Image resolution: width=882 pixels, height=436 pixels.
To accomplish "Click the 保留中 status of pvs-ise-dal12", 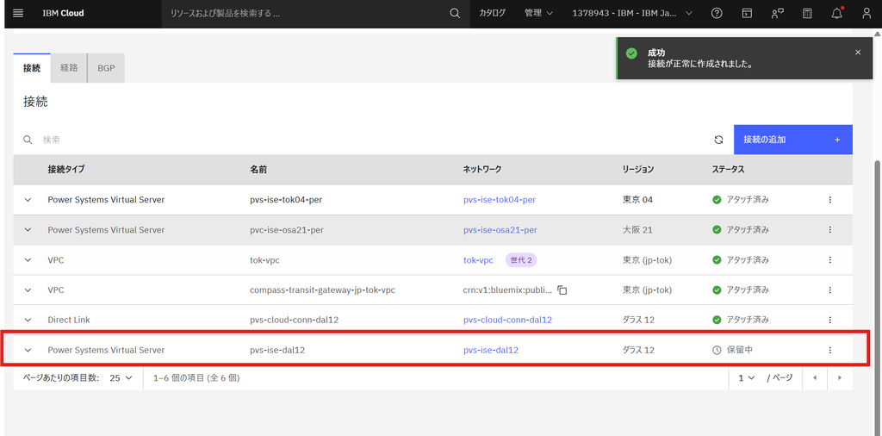I will pyautogui.click(x=732, y=350).
